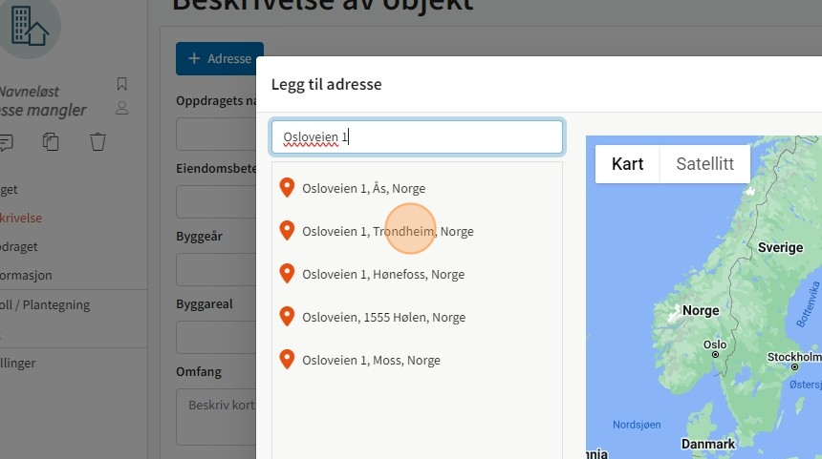Pick suggestion Osloveien 1, Moss, Norge
Viewport: 822px width, 459px height.
[417, 360]
